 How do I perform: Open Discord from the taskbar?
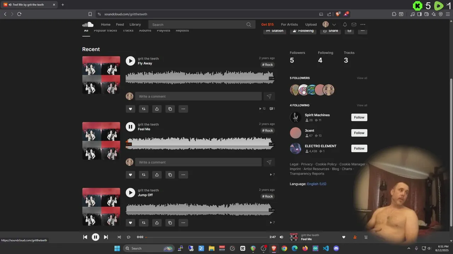click(336, 248)
